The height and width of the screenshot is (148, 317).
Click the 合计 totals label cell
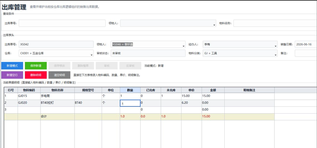coord(57,116)
